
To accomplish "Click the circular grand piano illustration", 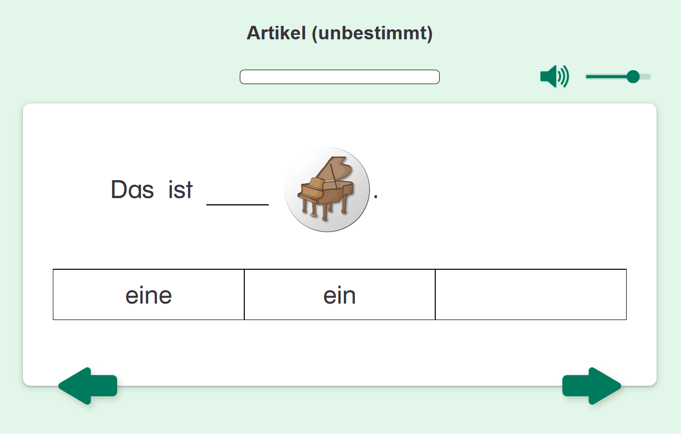I will coord(327,189).
